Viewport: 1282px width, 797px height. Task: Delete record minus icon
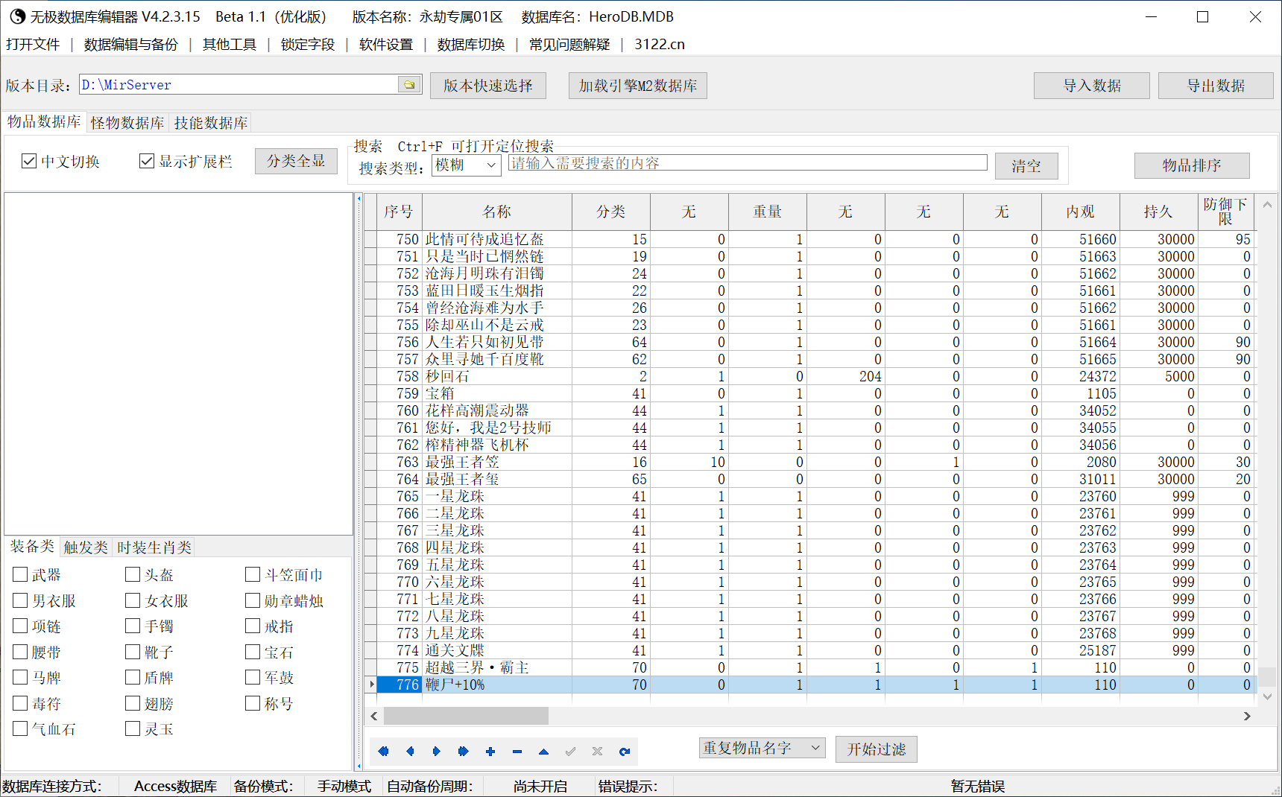tap(517, 752)
